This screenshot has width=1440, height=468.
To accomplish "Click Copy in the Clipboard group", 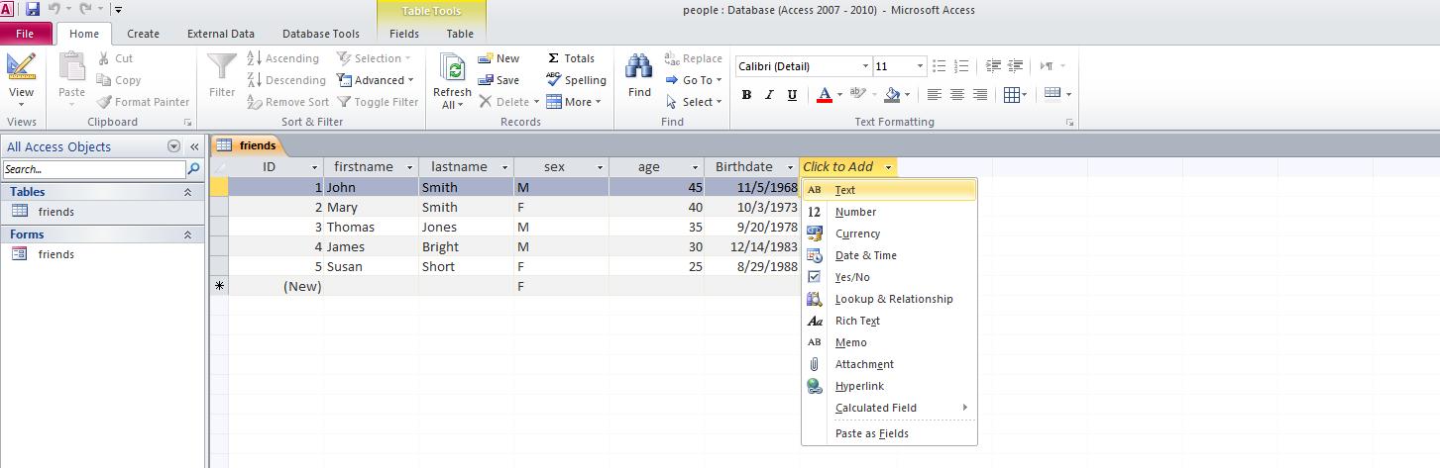I will coord(119,80).
